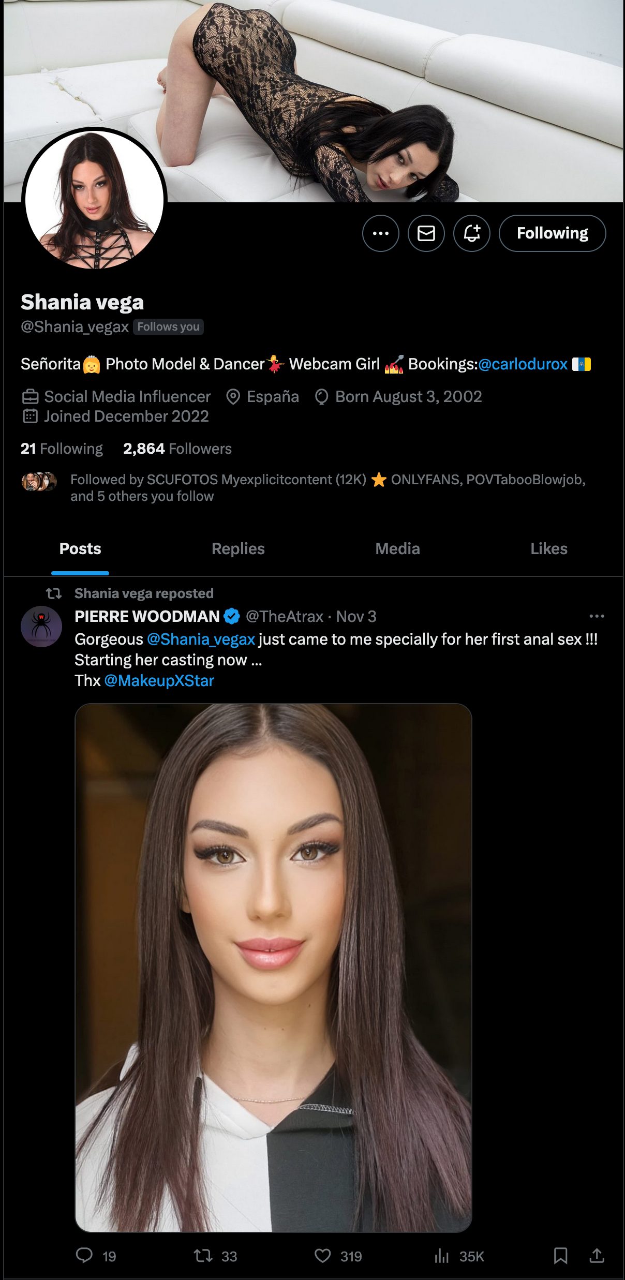Open the spider profile avatar of the post author

click(x=41, y=627)
